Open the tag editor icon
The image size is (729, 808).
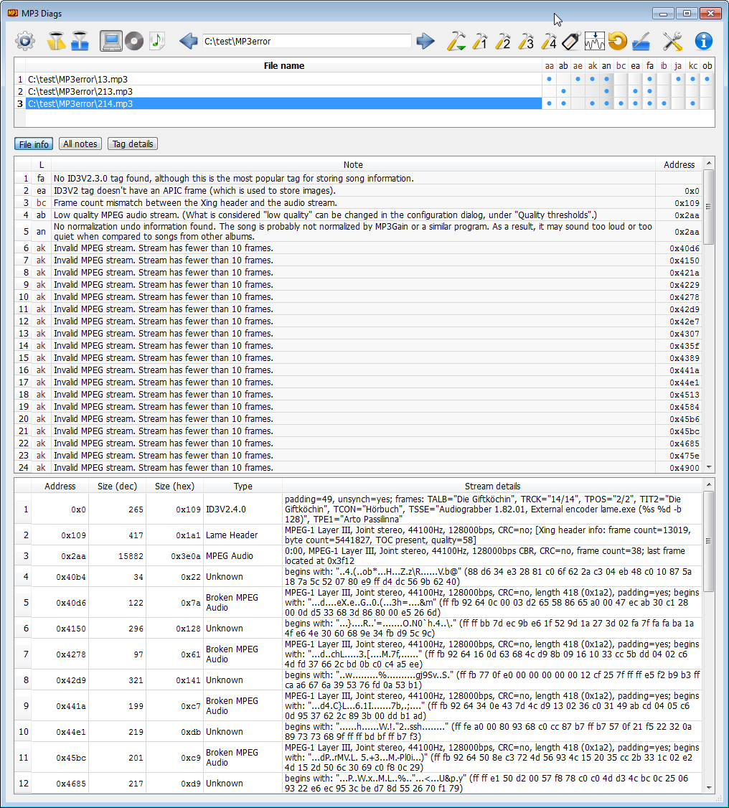571,41
